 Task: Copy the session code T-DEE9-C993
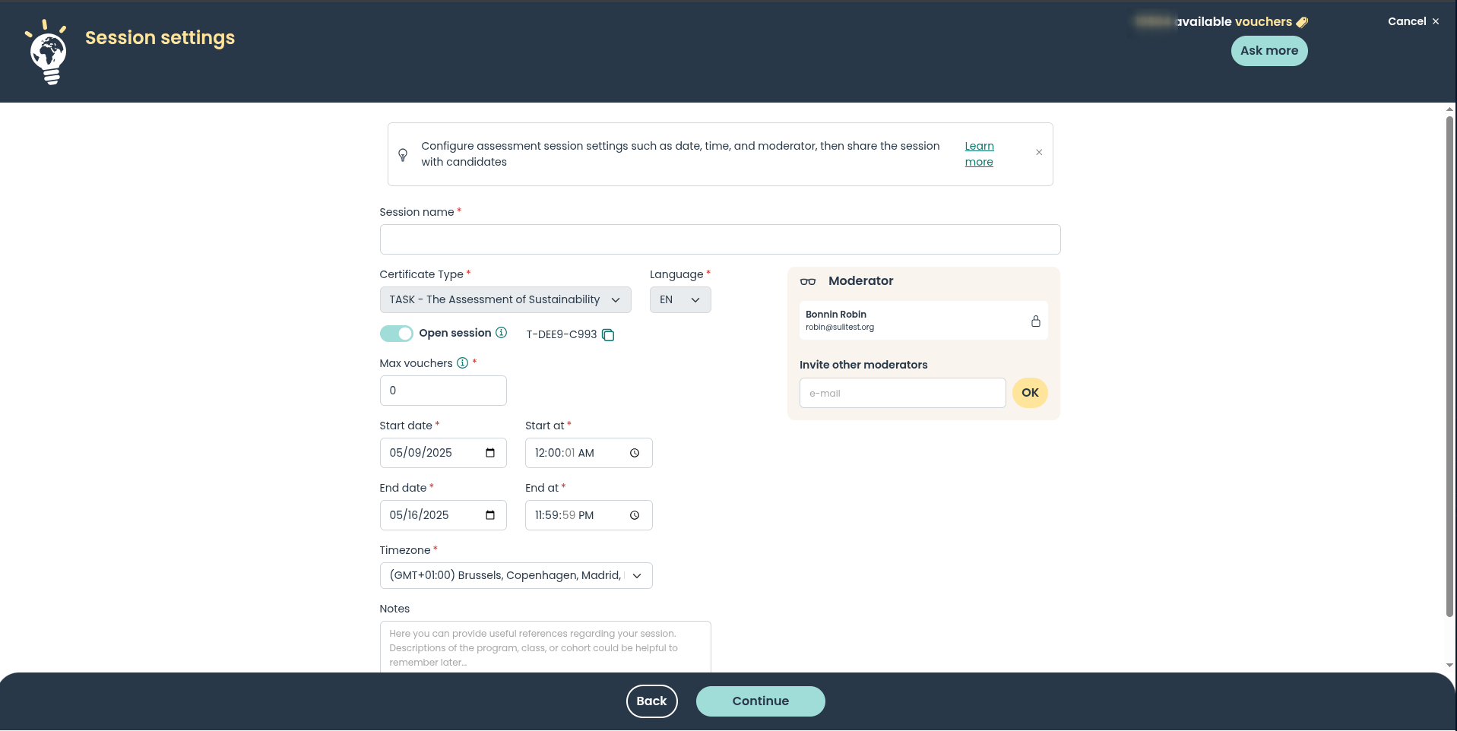(608, 335)
